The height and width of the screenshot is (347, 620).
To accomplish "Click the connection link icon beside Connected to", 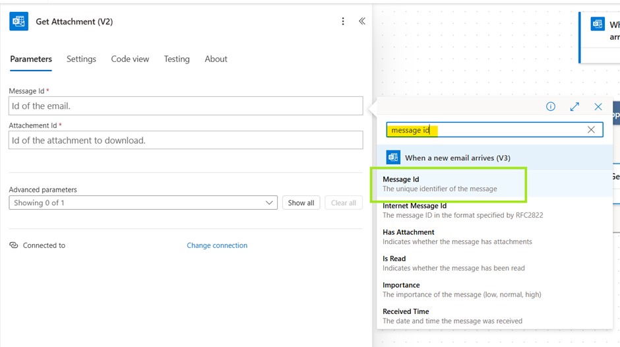I will click(x=14, y=245).
